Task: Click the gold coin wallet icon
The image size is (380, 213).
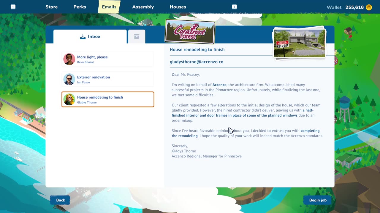Action: point(369,7)
